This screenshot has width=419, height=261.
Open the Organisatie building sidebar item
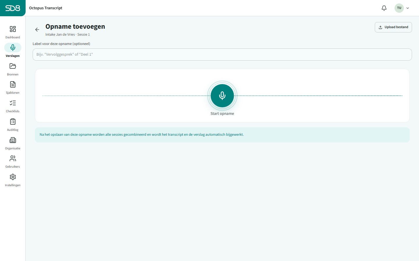pyautogui.click(x=13, y=143)
